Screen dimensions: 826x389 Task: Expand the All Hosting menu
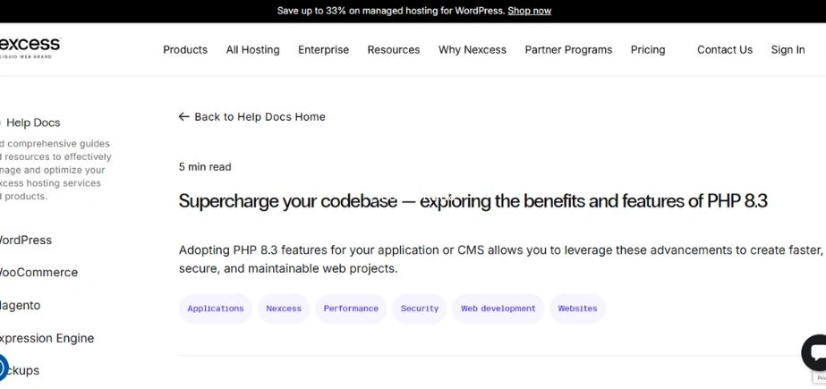pos(252,50)
